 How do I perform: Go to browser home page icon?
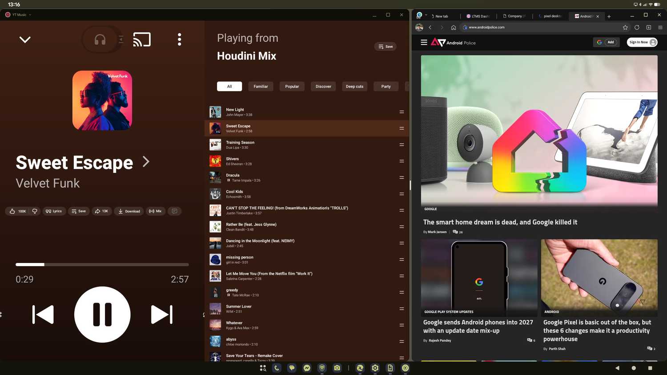coord(454,27)
